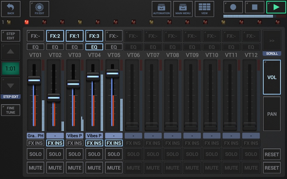Toggle EQ on track VT05
The width and height of the screenshot is (287, 179).
(x=114, y=47)
